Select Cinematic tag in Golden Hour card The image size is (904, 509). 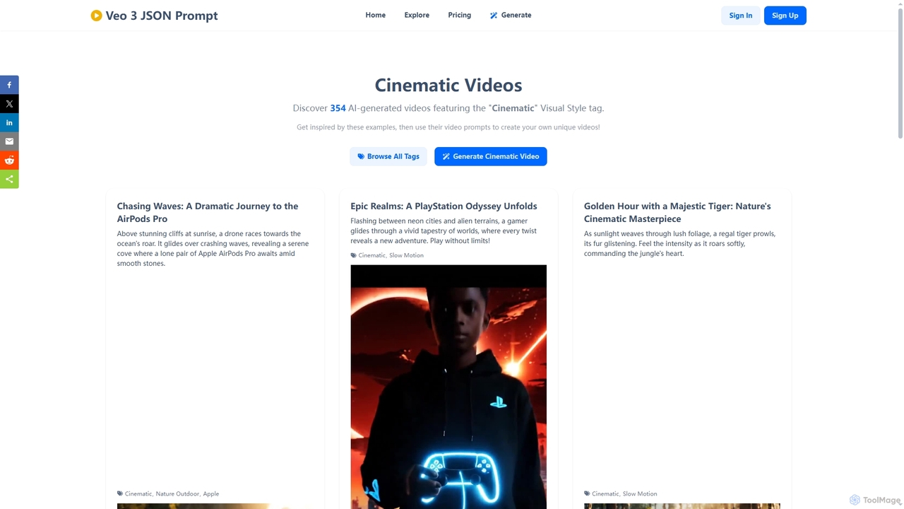pyautogui.click(x=605, y=493)
